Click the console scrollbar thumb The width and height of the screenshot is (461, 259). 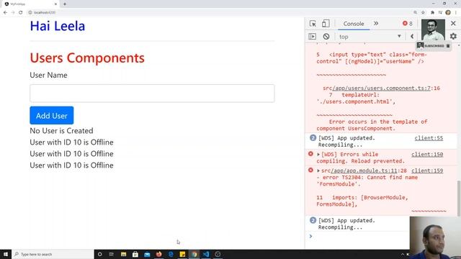[459, 199]
